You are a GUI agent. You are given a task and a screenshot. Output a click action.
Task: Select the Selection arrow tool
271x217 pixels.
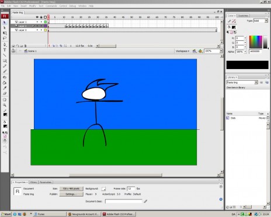coord(5,23)
